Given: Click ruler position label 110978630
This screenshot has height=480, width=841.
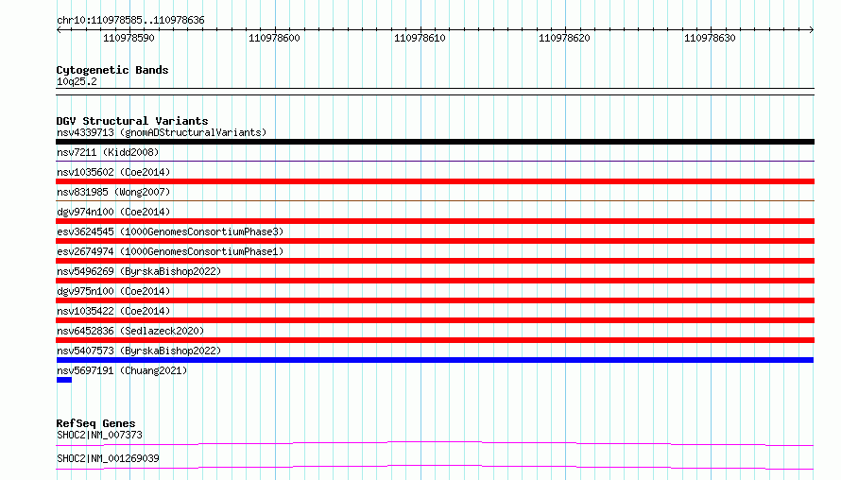Looking at the screenshot, I should (710, 38).
